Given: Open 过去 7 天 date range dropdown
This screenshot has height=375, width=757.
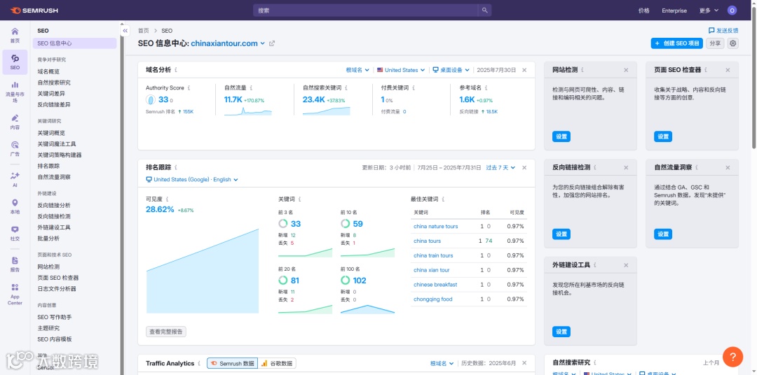Looking at the screenshot, I should tap(500, 168).
